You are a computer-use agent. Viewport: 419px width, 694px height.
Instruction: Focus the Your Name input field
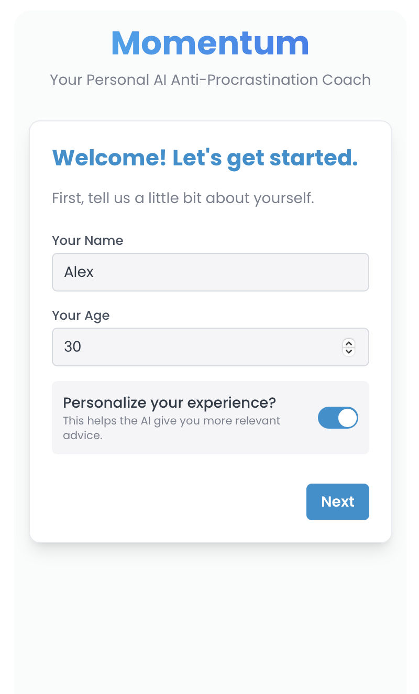211,272
